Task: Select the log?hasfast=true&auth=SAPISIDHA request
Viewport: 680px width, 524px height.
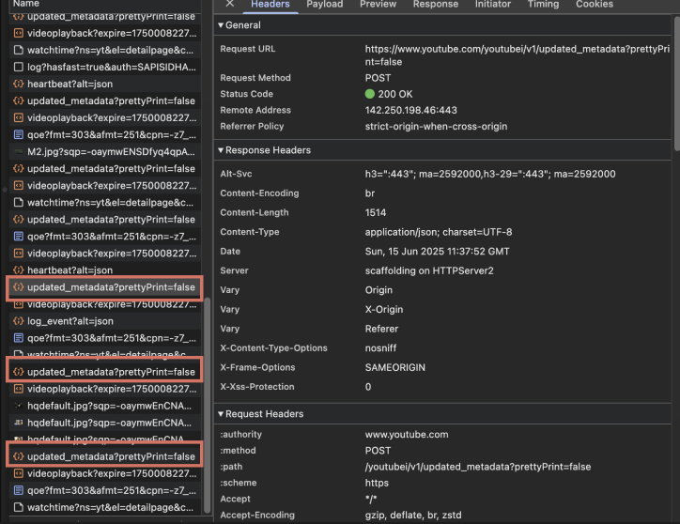Action: [104, 67]
